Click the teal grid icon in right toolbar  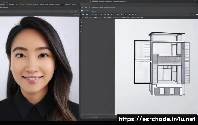(125, 15)
